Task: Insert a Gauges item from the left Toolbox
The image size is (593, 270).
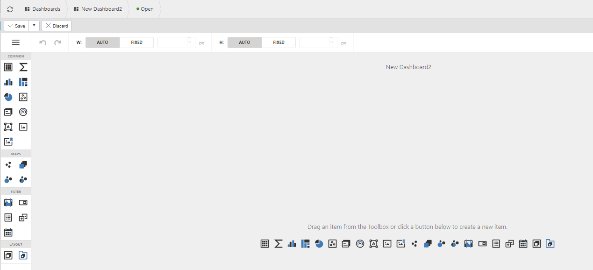Action: (23, 112)
